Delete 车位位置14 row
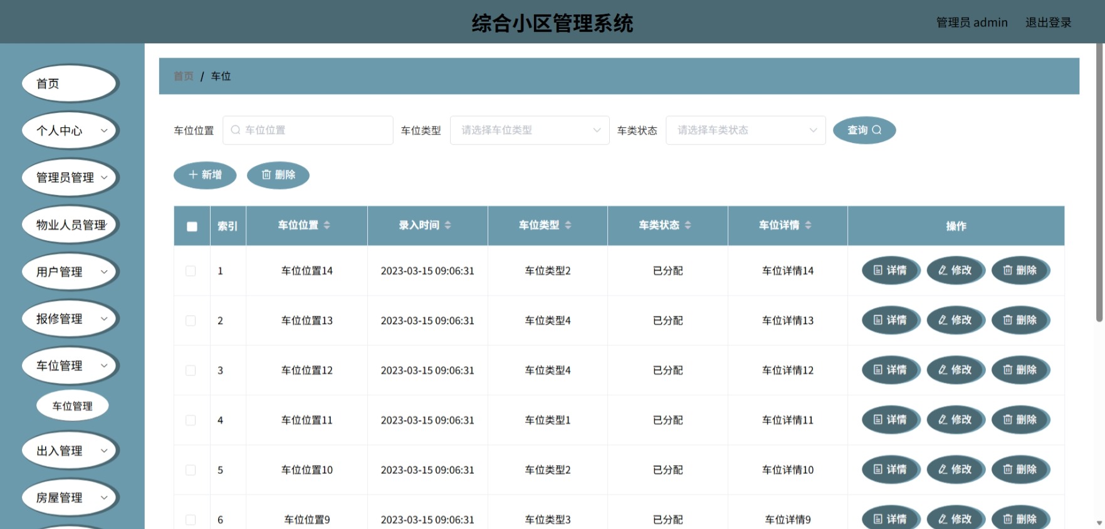Viewport: 1105px width, 529px height. 1020,270
